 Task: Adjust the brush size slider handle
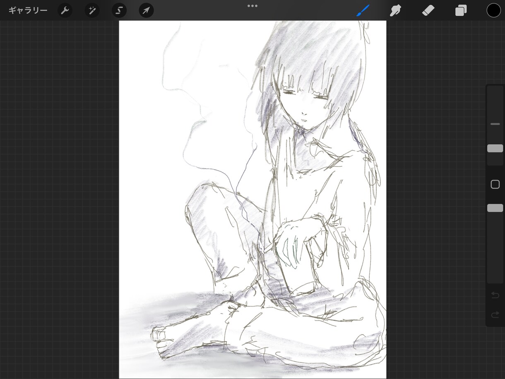495,148
